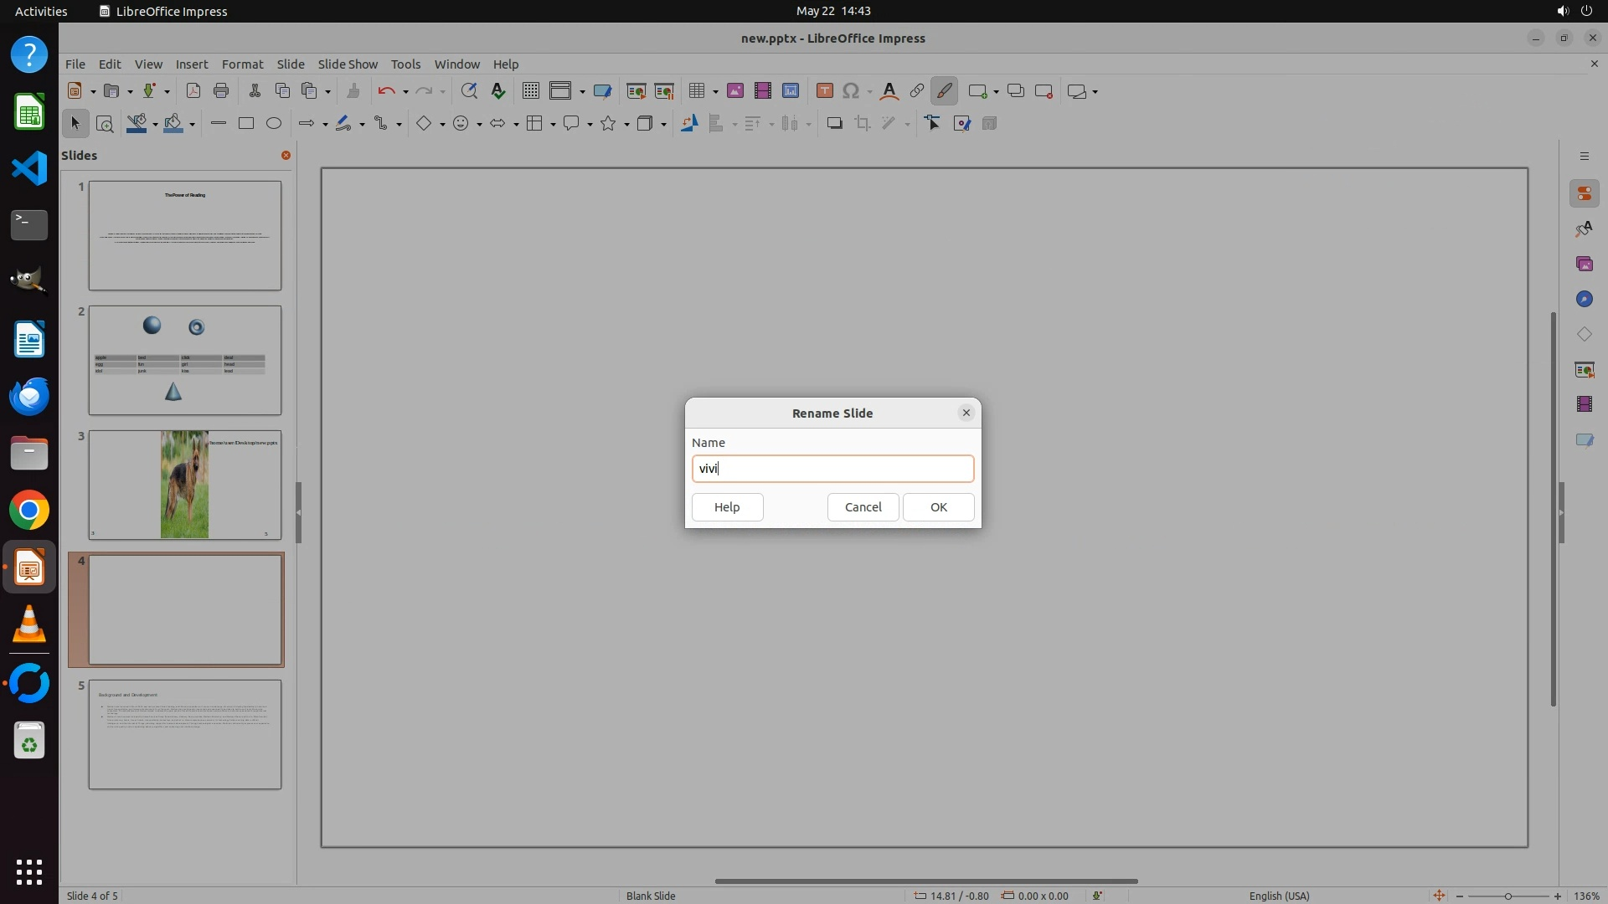
Task: Click Start from First Slide icon
Action: click(636, 91)
